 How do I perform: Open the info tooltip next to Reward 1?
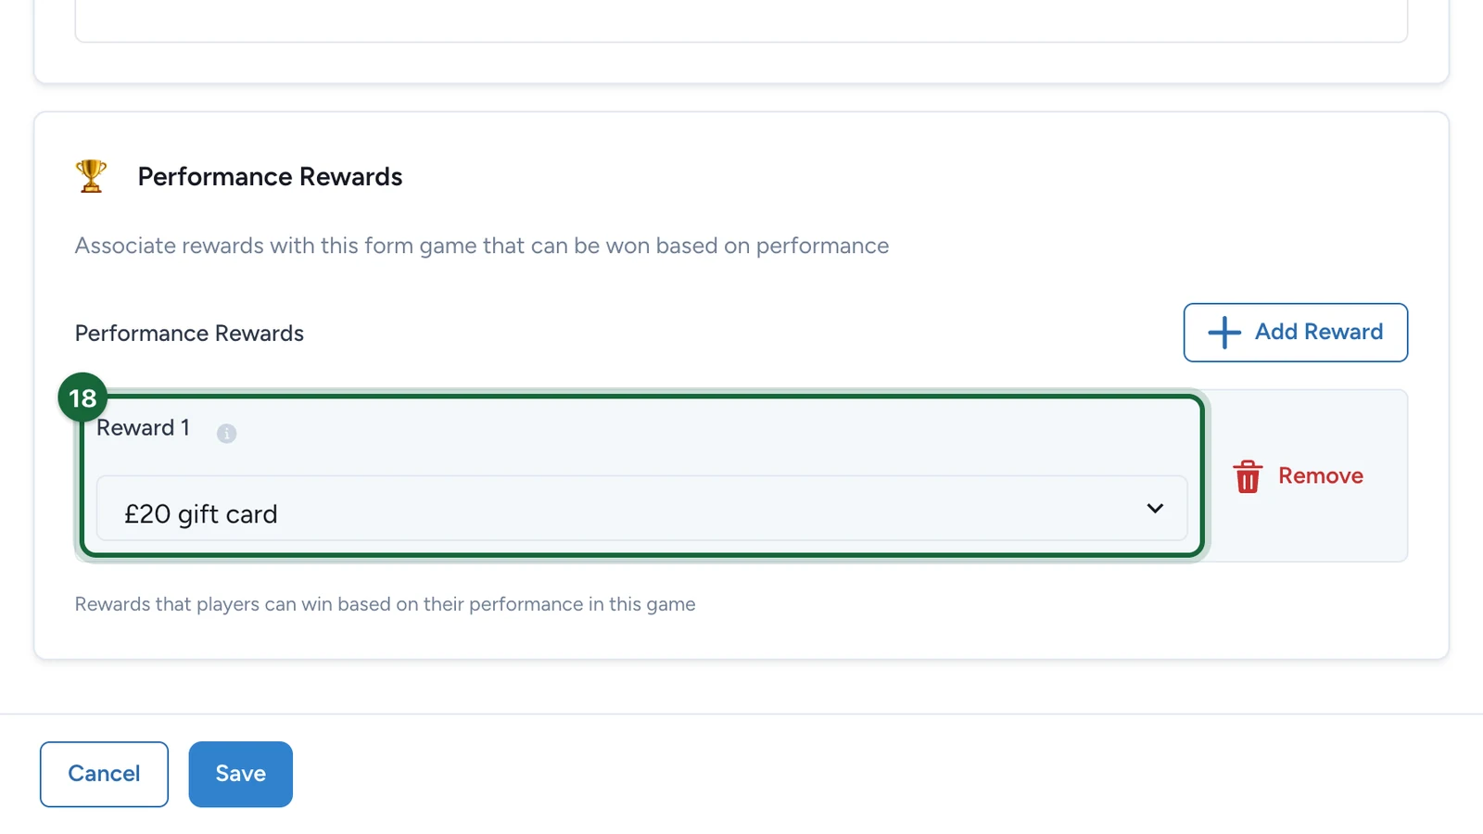pos(226,433)
